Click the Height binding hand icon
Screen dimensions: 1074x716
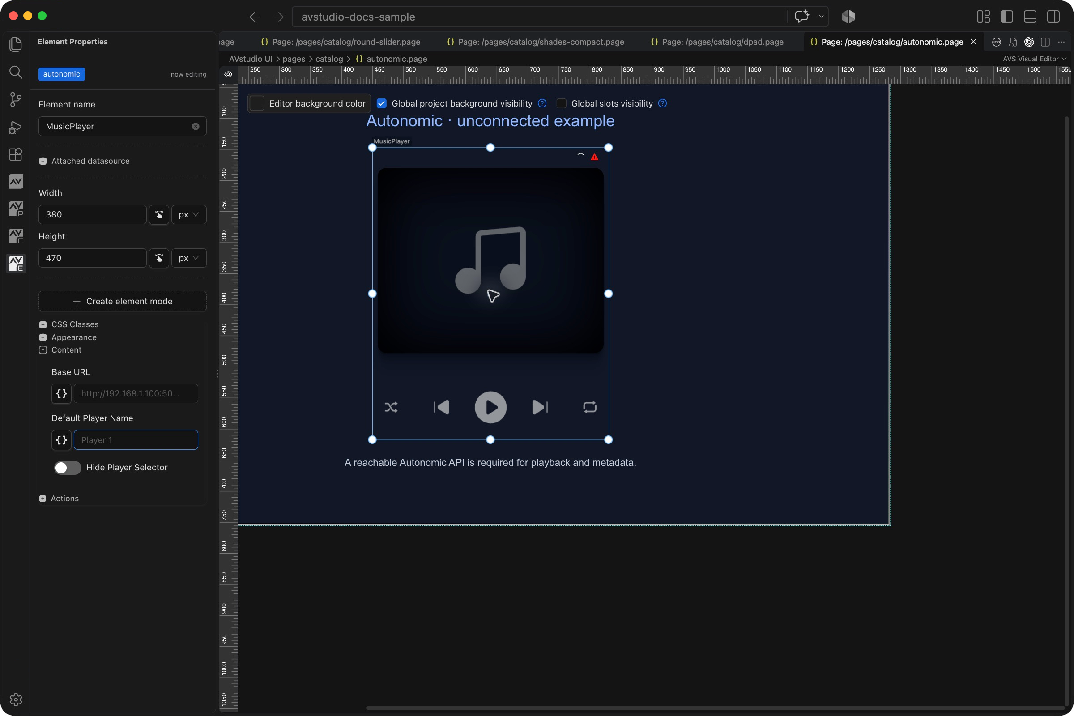(159, 258)
